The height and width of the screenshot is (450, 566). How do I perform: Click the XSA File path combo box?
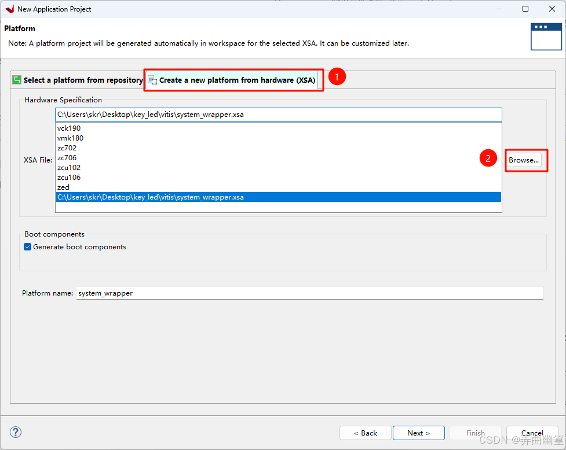tap(278, 115)
